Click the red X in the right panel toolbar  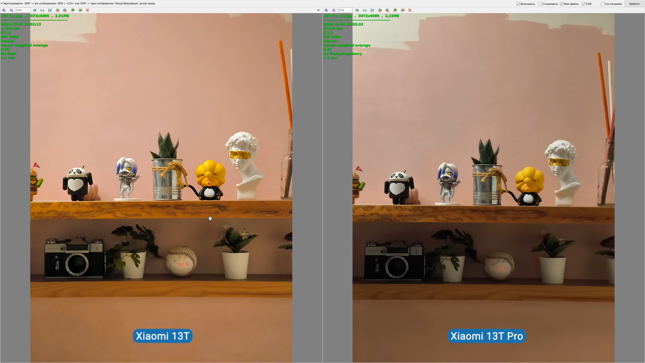(x=410, y=10)
